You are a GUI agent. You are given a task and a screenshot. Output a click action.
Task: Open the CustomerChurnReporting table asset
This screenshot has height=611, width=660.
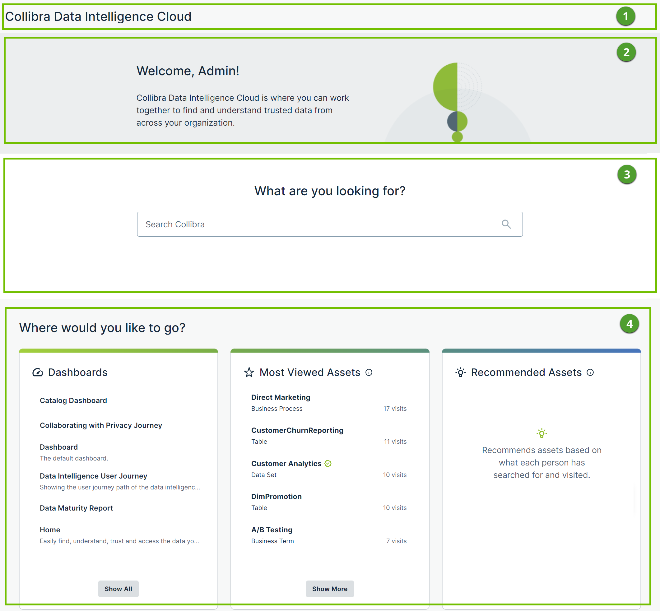point(297,430)
